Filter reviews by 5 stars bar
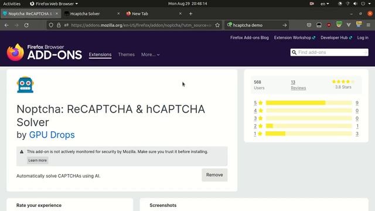The height and width of the screenshot is (211, 375). coord(309,103)
